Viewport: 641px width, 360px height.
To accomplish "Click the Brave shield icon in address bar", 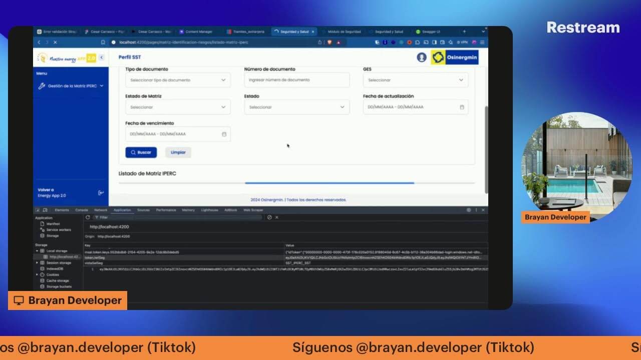I will [330, 42].
